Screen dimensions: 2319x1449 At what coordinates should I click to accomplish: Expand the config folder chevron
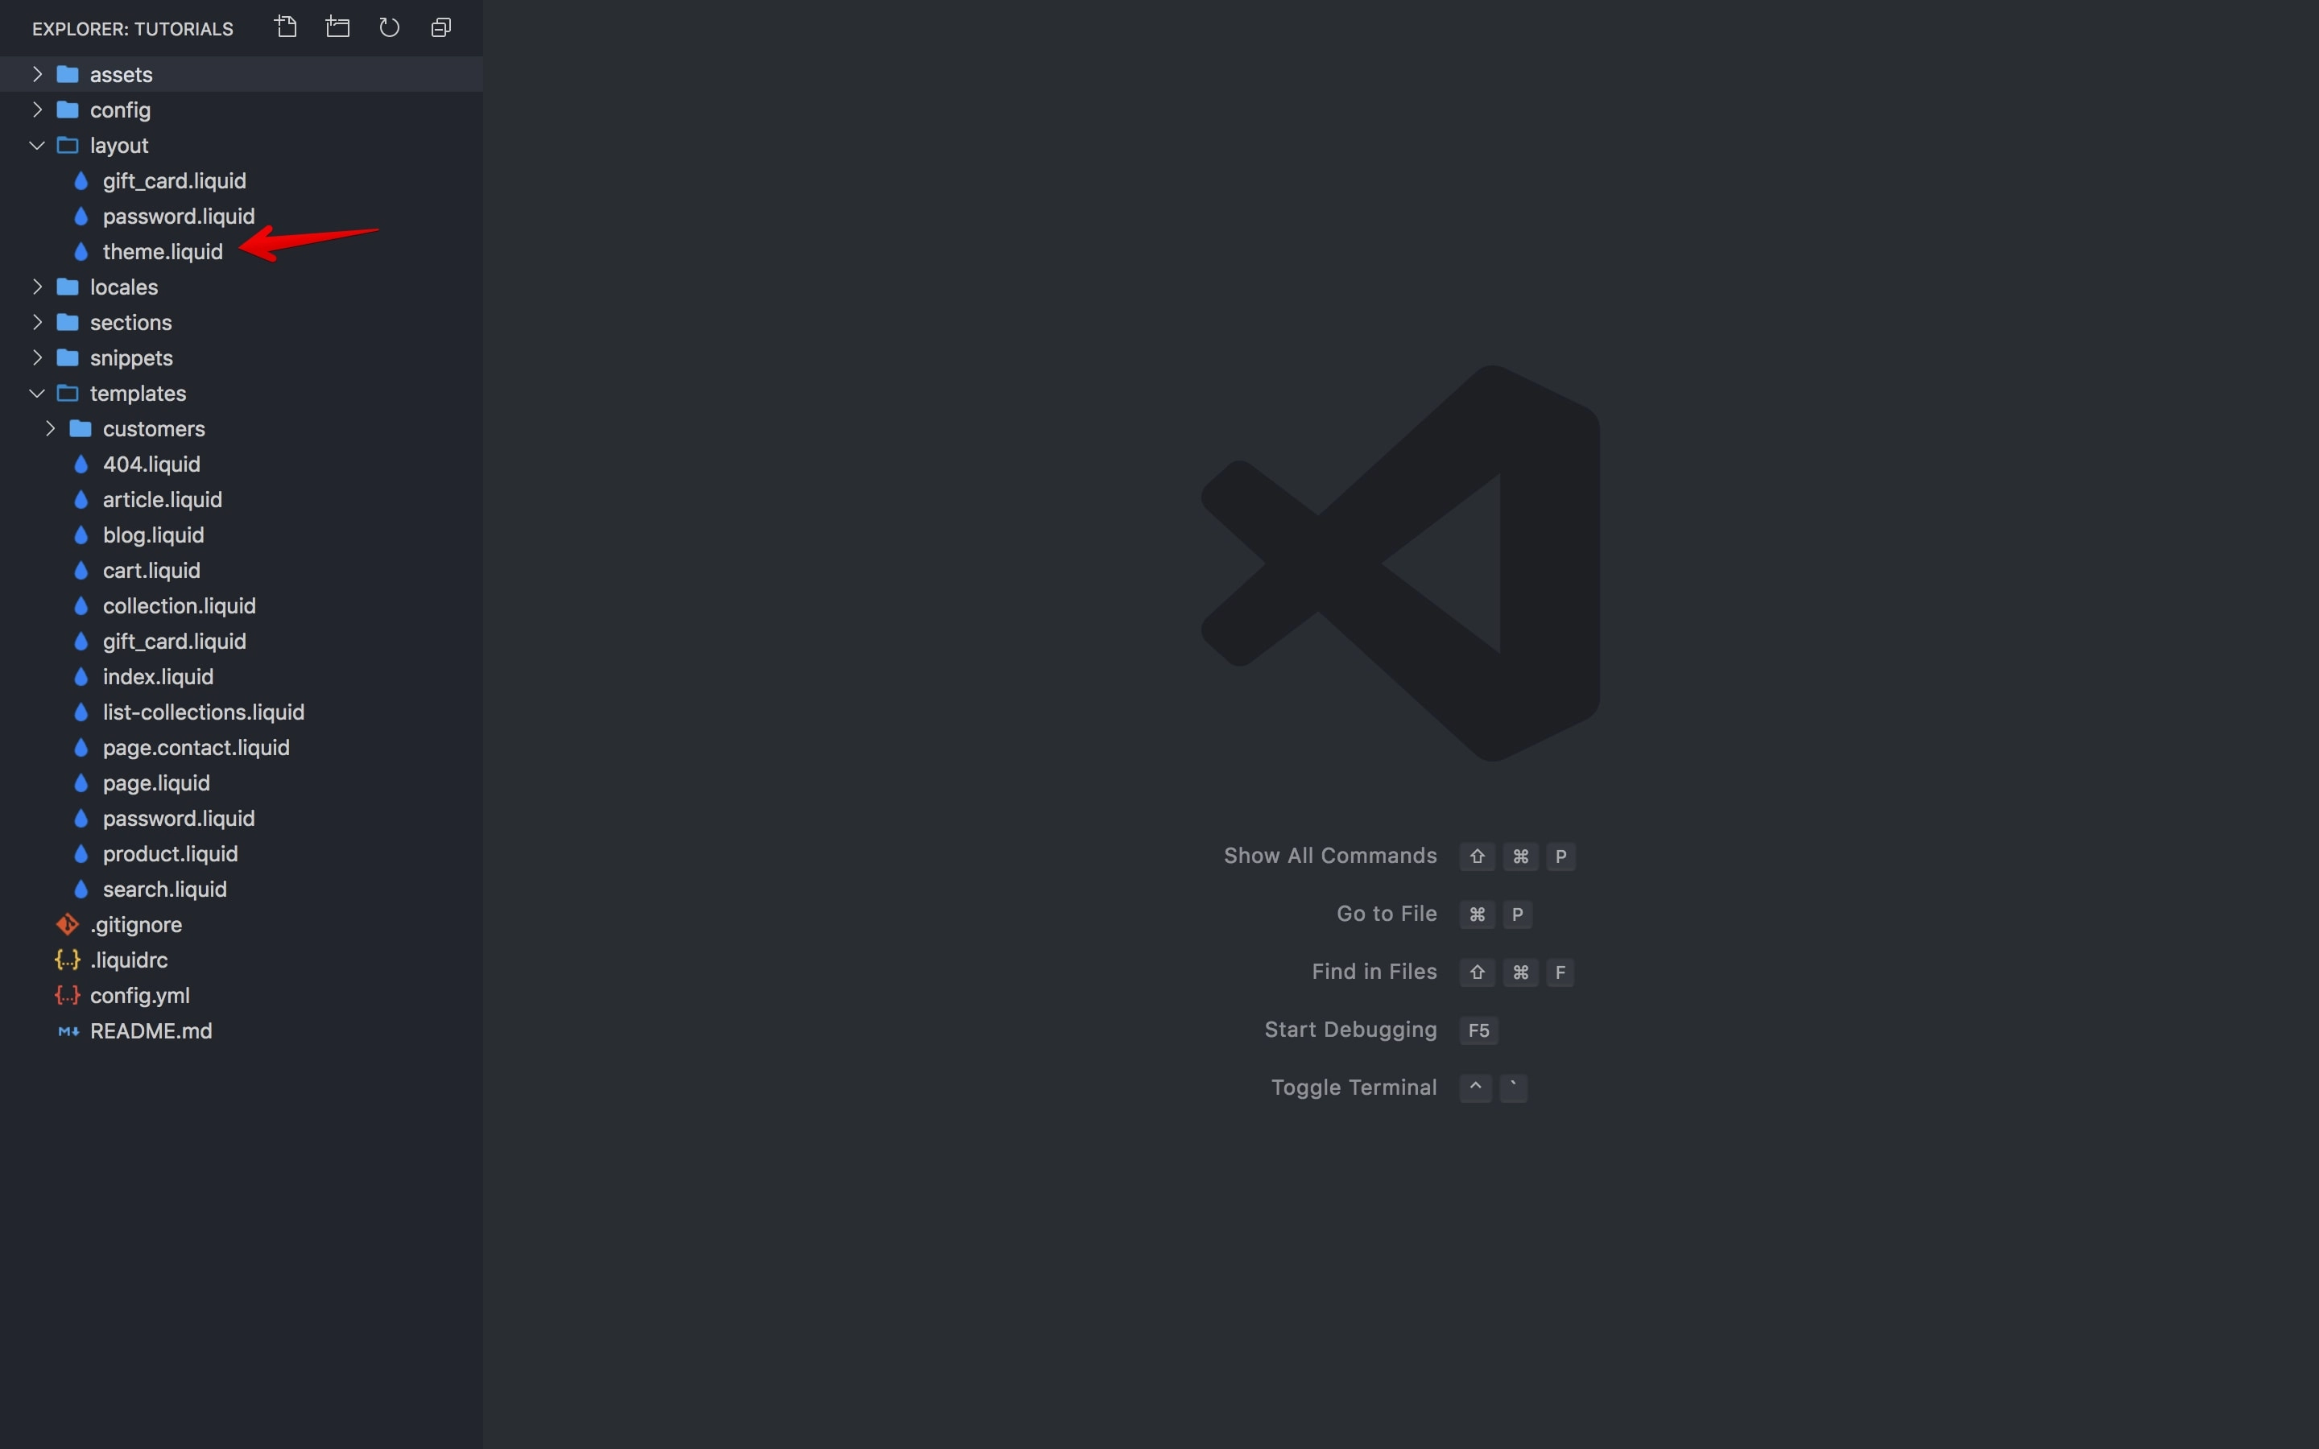click(x=37, y=109)
